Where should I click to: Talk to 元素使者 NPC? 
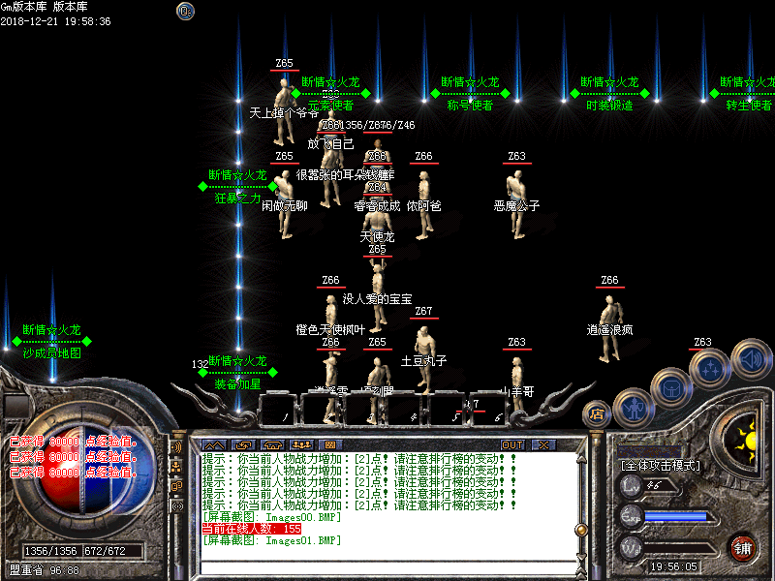[330, 105]
